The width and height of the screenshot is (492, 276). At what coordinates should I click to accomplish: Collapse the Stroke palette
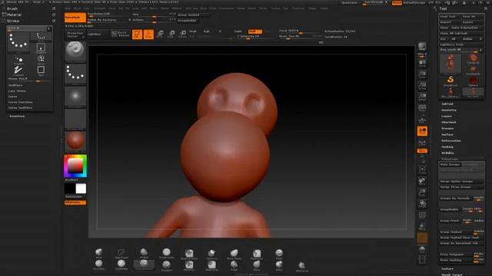coord(12,21)
